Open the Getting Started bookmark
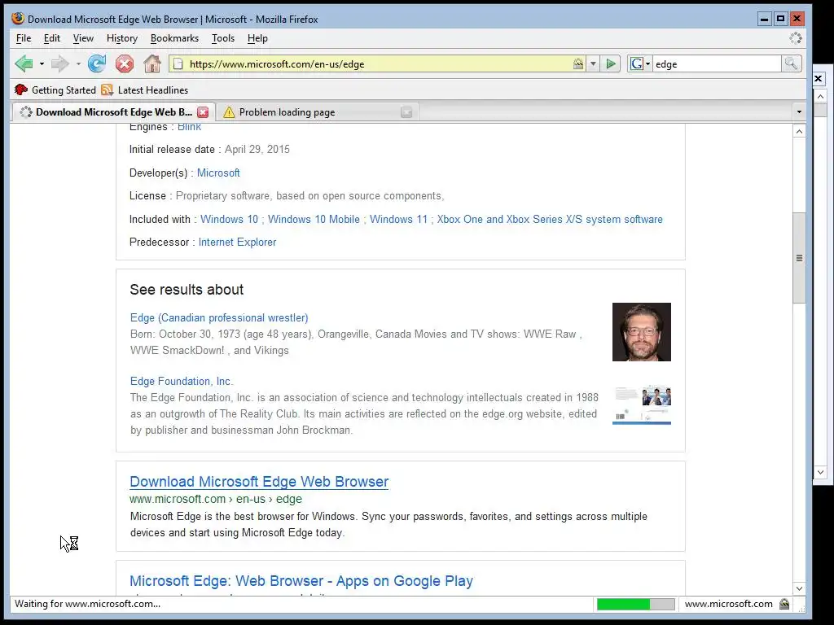This screenshot has width=834, height=625. click(55, 90)
